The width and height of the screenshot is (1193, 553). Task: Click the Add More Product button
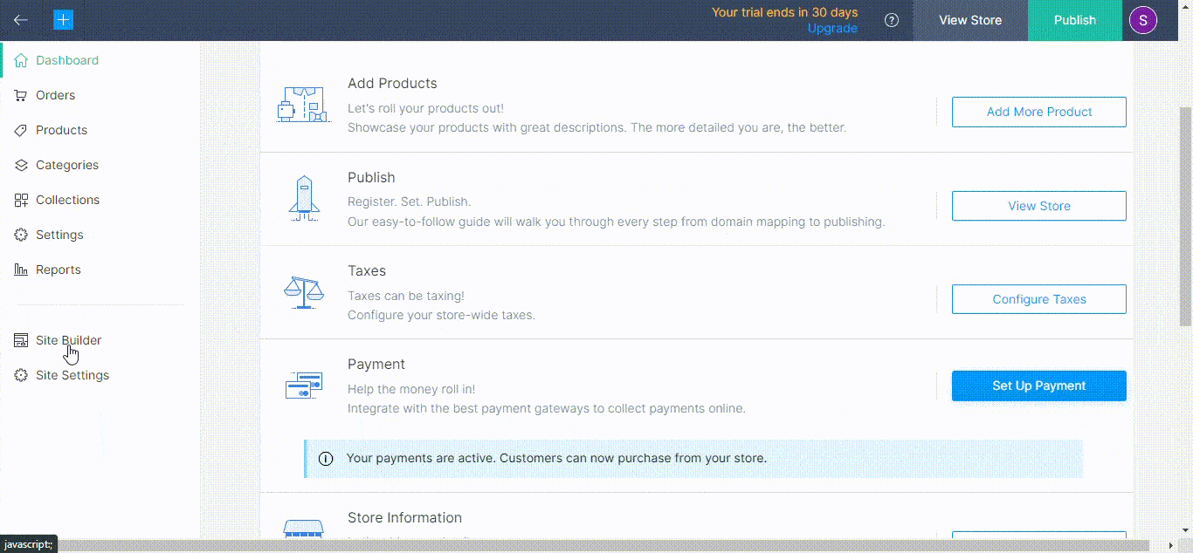1038,112
